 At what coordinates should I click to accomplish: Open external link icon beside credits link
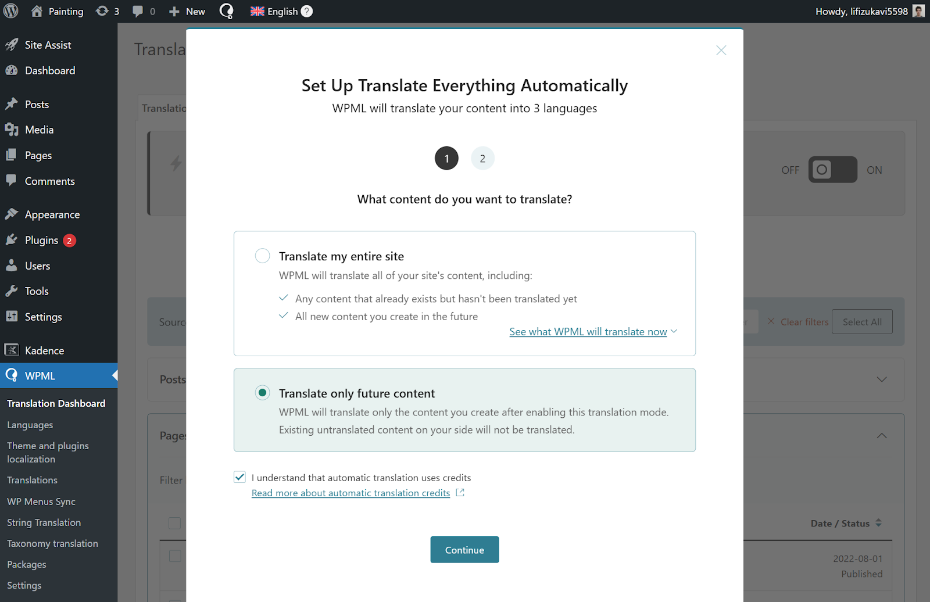[460, 493]
